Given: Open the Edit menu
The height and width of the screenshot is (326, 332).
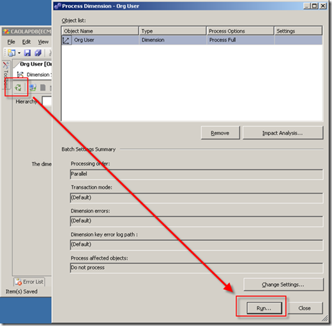Looking at the screenshot, I should click(x=26, y=42).
